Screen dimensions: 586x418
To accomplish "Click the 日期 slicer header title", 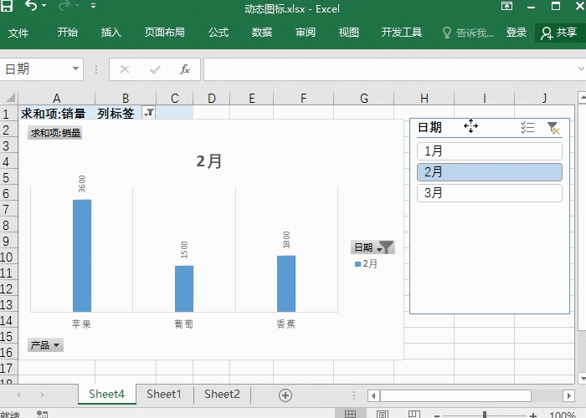I will point(429,127).
